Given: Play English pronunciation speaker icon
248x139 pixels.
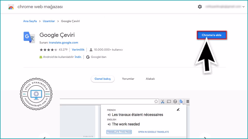Looking at the screenshot, I should 109,124.
